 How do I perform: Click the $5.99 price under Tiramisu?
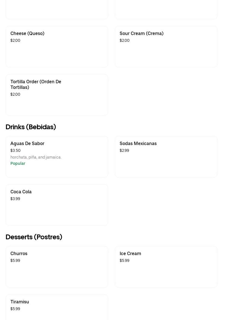coord(15,309)
